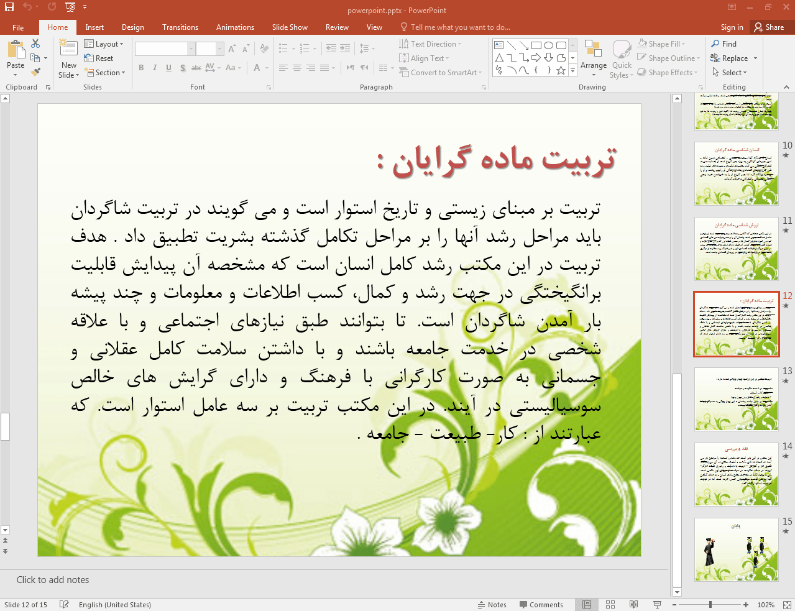Select slide 14 thumbnail
Viewport: 795px width, 611px height.
(736, 474)
